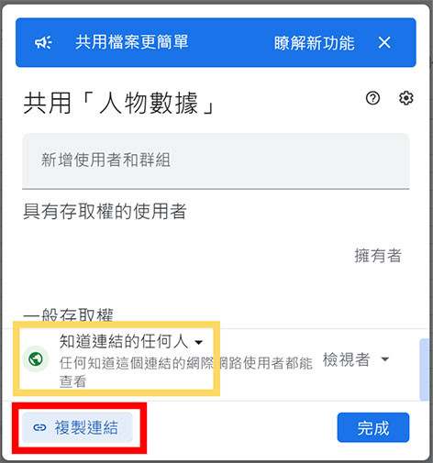The image size is (433, 463).
Task: Click the arrow beside 檢視者
Action: coord(385,359)
